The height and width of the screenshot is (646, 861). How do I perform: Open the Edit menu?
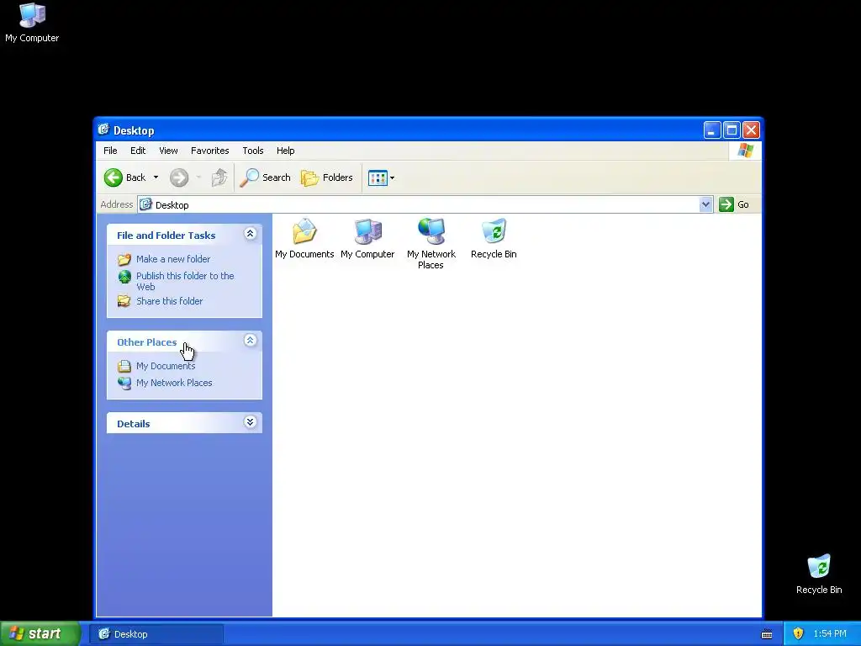[x=138, y=151]
